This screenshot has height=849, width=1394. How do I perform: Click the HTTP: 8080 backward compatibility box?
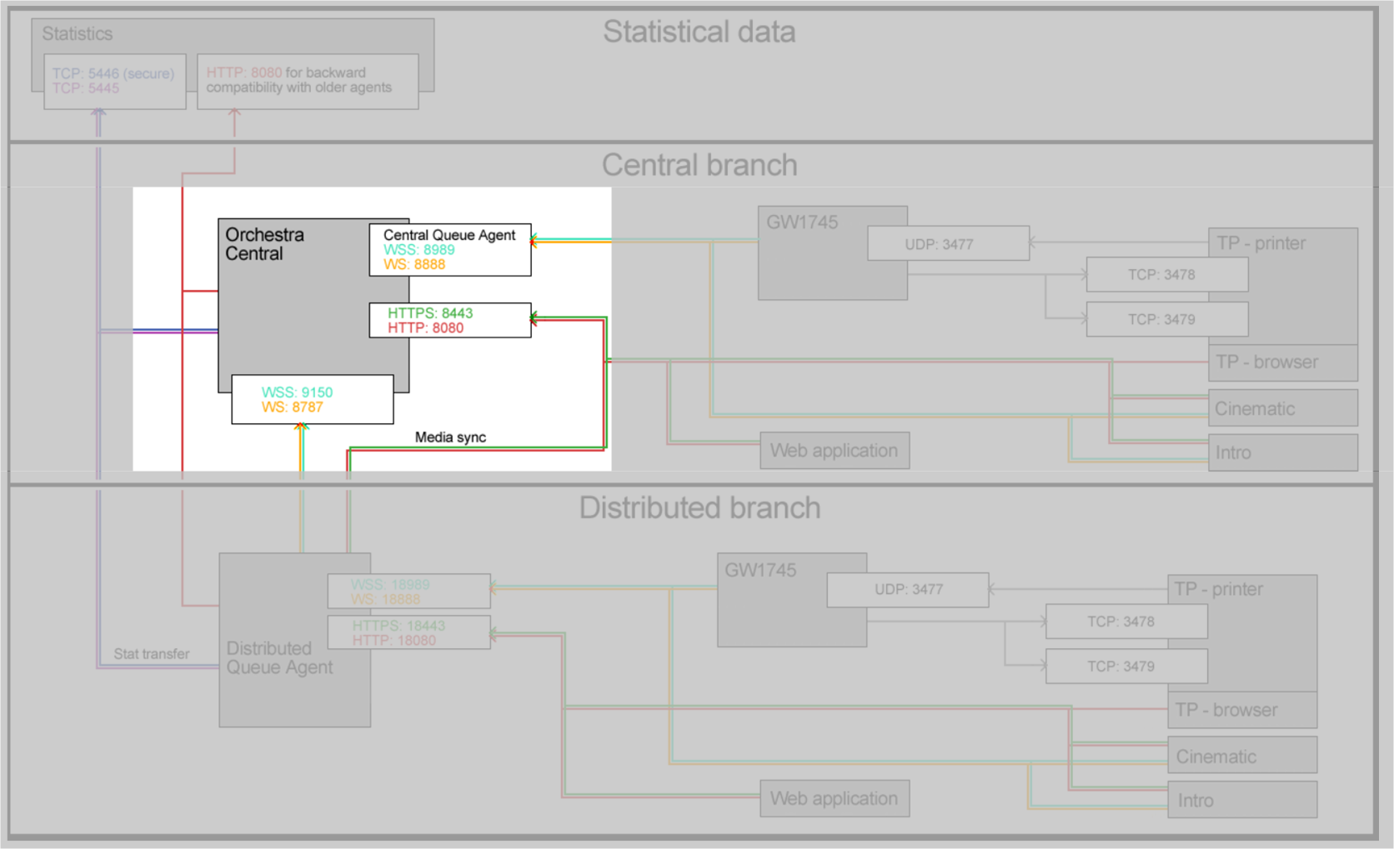point(307,81)
